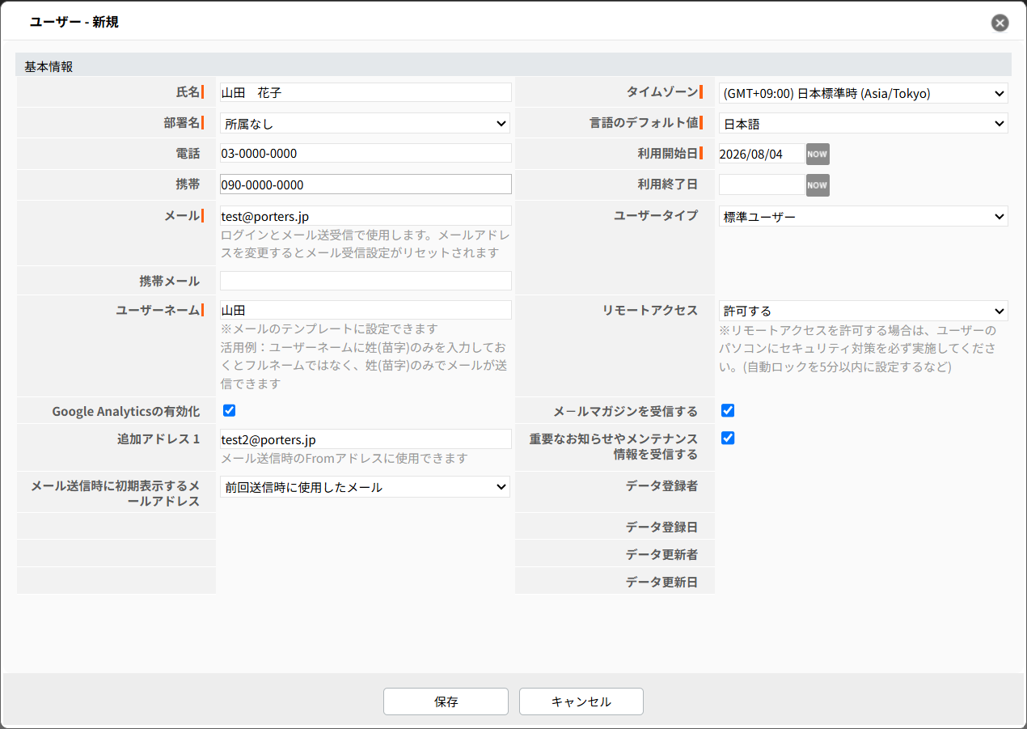Viewport: 1027px width, 729px height.
Task: Select the メール address field
Action: coord(366,216)
